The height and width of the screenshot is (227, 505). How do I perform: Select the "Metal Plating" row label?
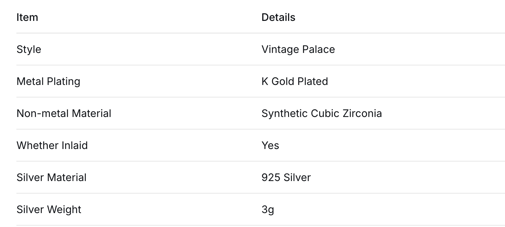[48, 81]
